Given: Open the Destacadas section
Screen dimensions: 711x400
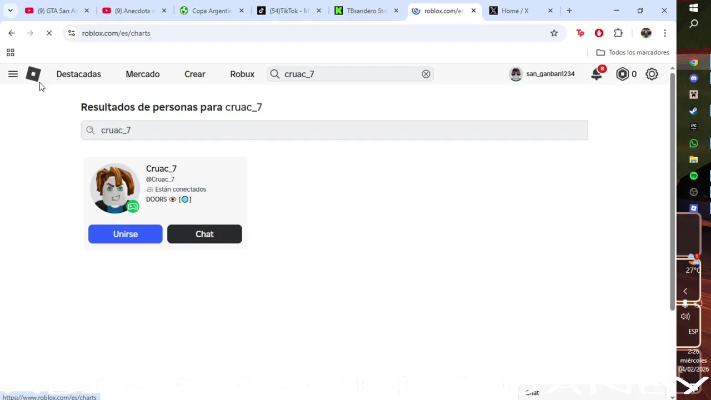Looking at the screenshot, I should [78, 74].
